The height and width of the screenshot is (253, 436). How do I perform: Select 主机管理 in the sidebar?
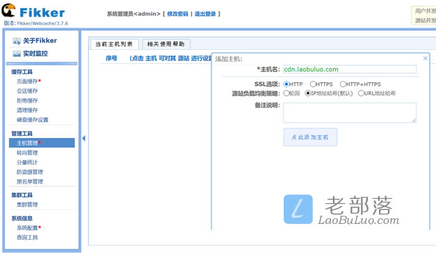click(x=42, y=143)
